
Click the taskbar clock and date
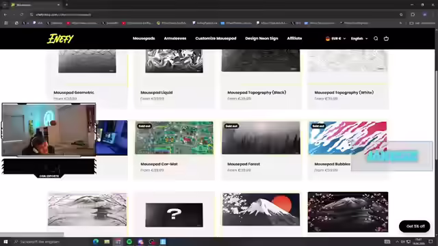point(418,241)
